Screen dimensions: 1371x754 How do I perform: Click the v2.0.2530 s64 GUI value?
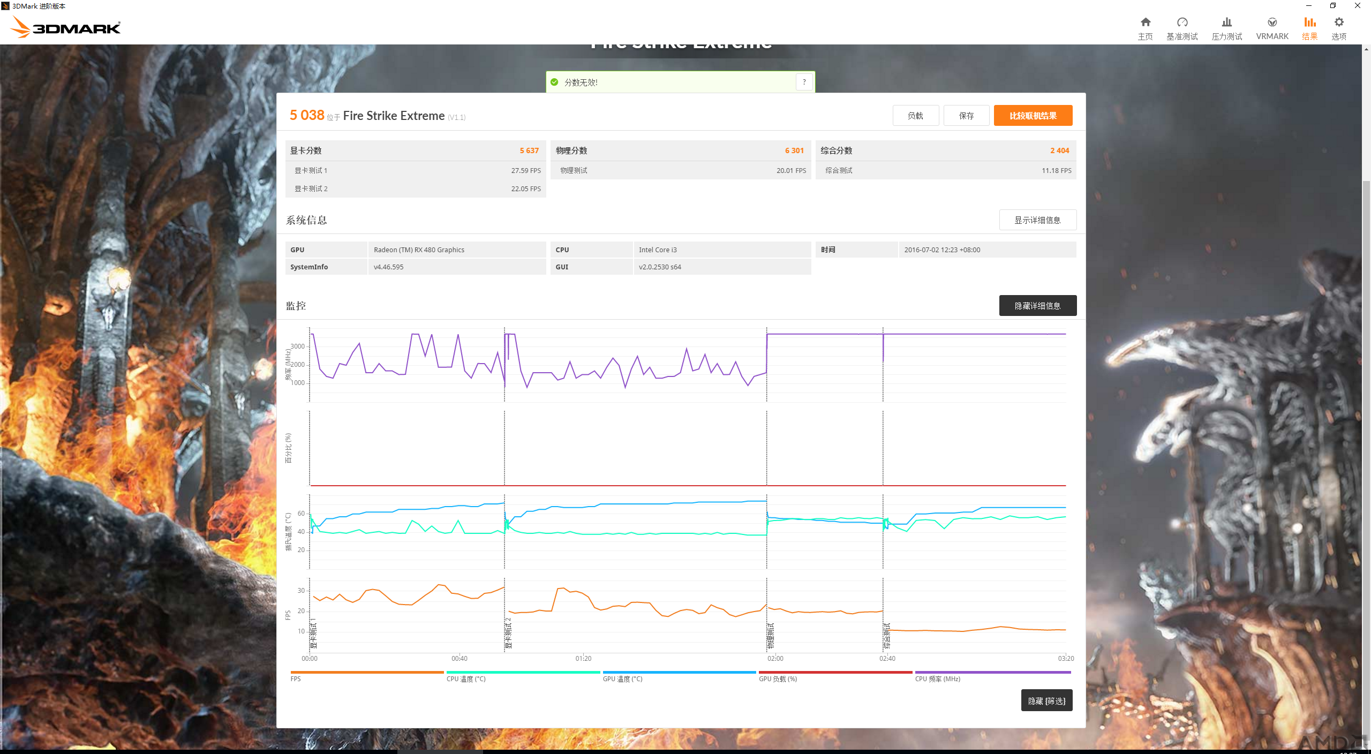click(x=660, y=267)
